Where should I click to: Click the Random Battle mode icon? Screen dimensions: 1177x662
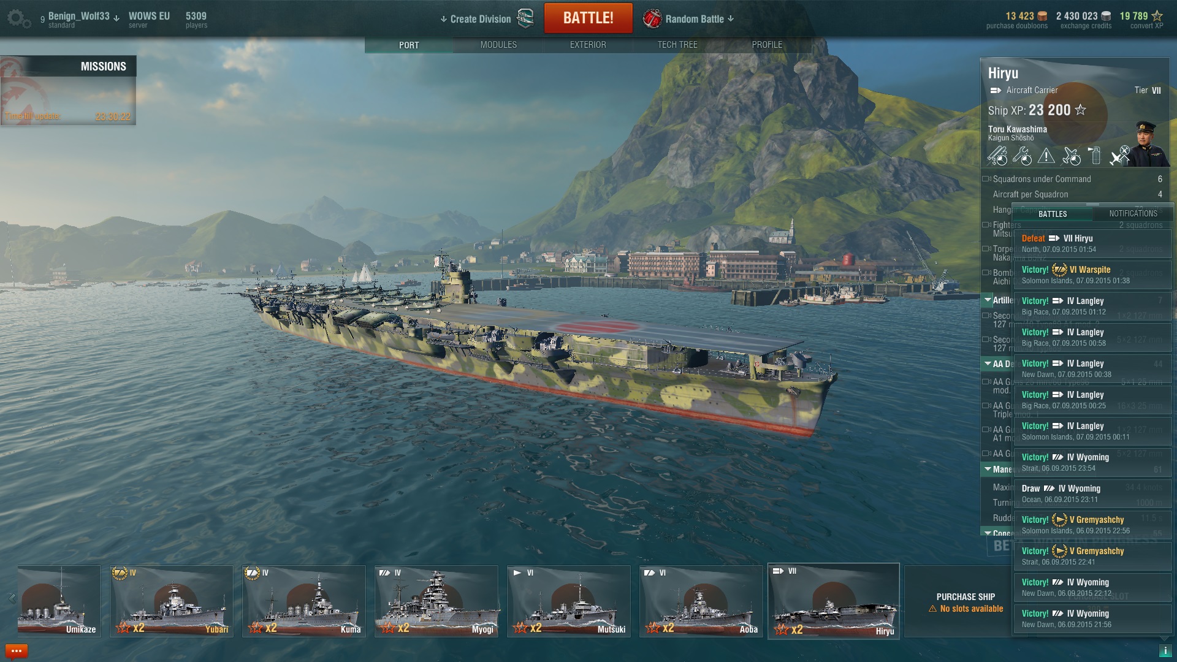(652, 18)
